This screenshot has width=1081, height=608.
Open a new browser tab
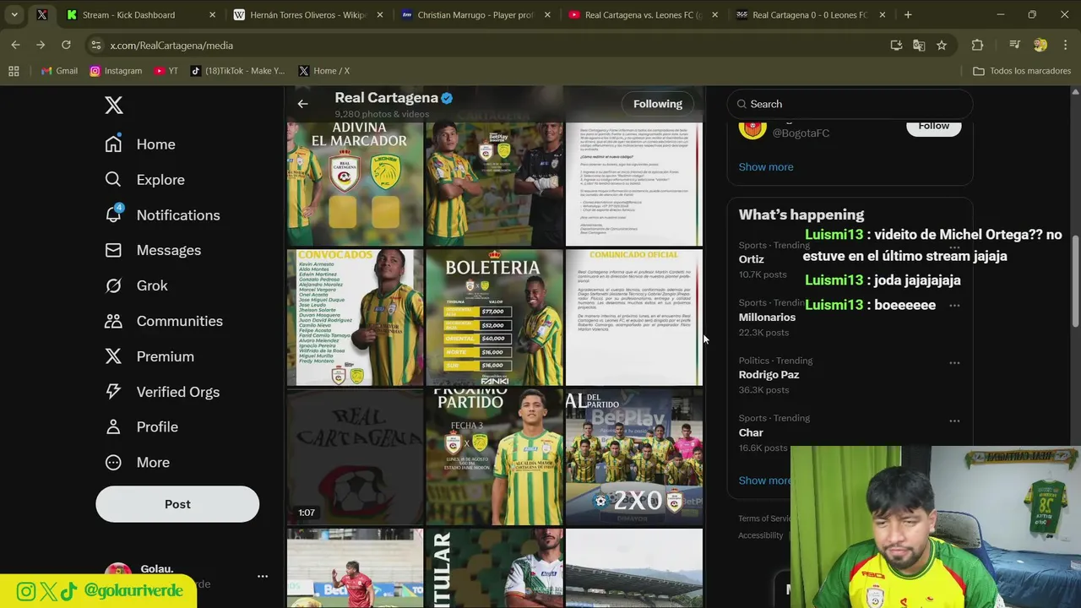908,14
